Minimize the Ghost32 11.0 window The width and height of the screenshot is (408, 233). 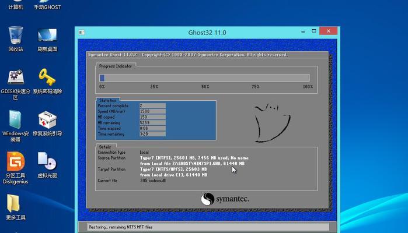click(303, 31)
